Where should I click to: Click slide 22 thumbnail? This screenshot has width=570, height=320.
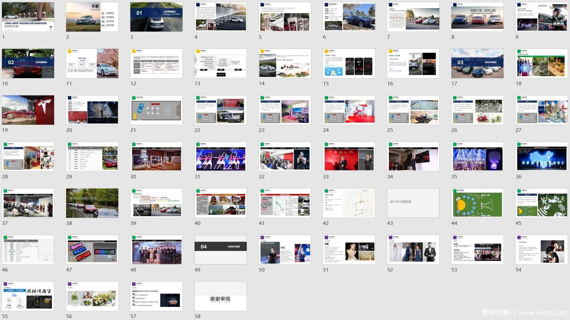pyautogui.click(x=221, y=110)
